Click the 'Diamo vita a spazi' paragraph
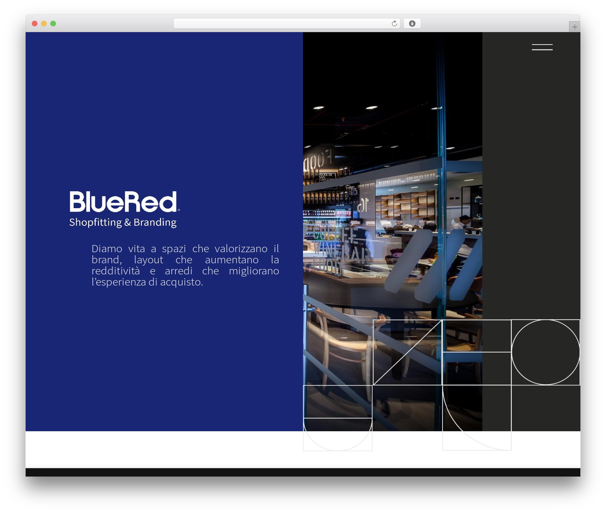Viewport: 606px width, 513px height. (185, 265)
